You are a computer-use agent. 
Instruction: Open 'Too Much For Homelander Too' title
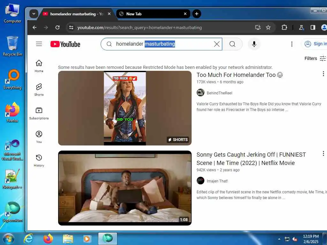[x=240, y=75]
